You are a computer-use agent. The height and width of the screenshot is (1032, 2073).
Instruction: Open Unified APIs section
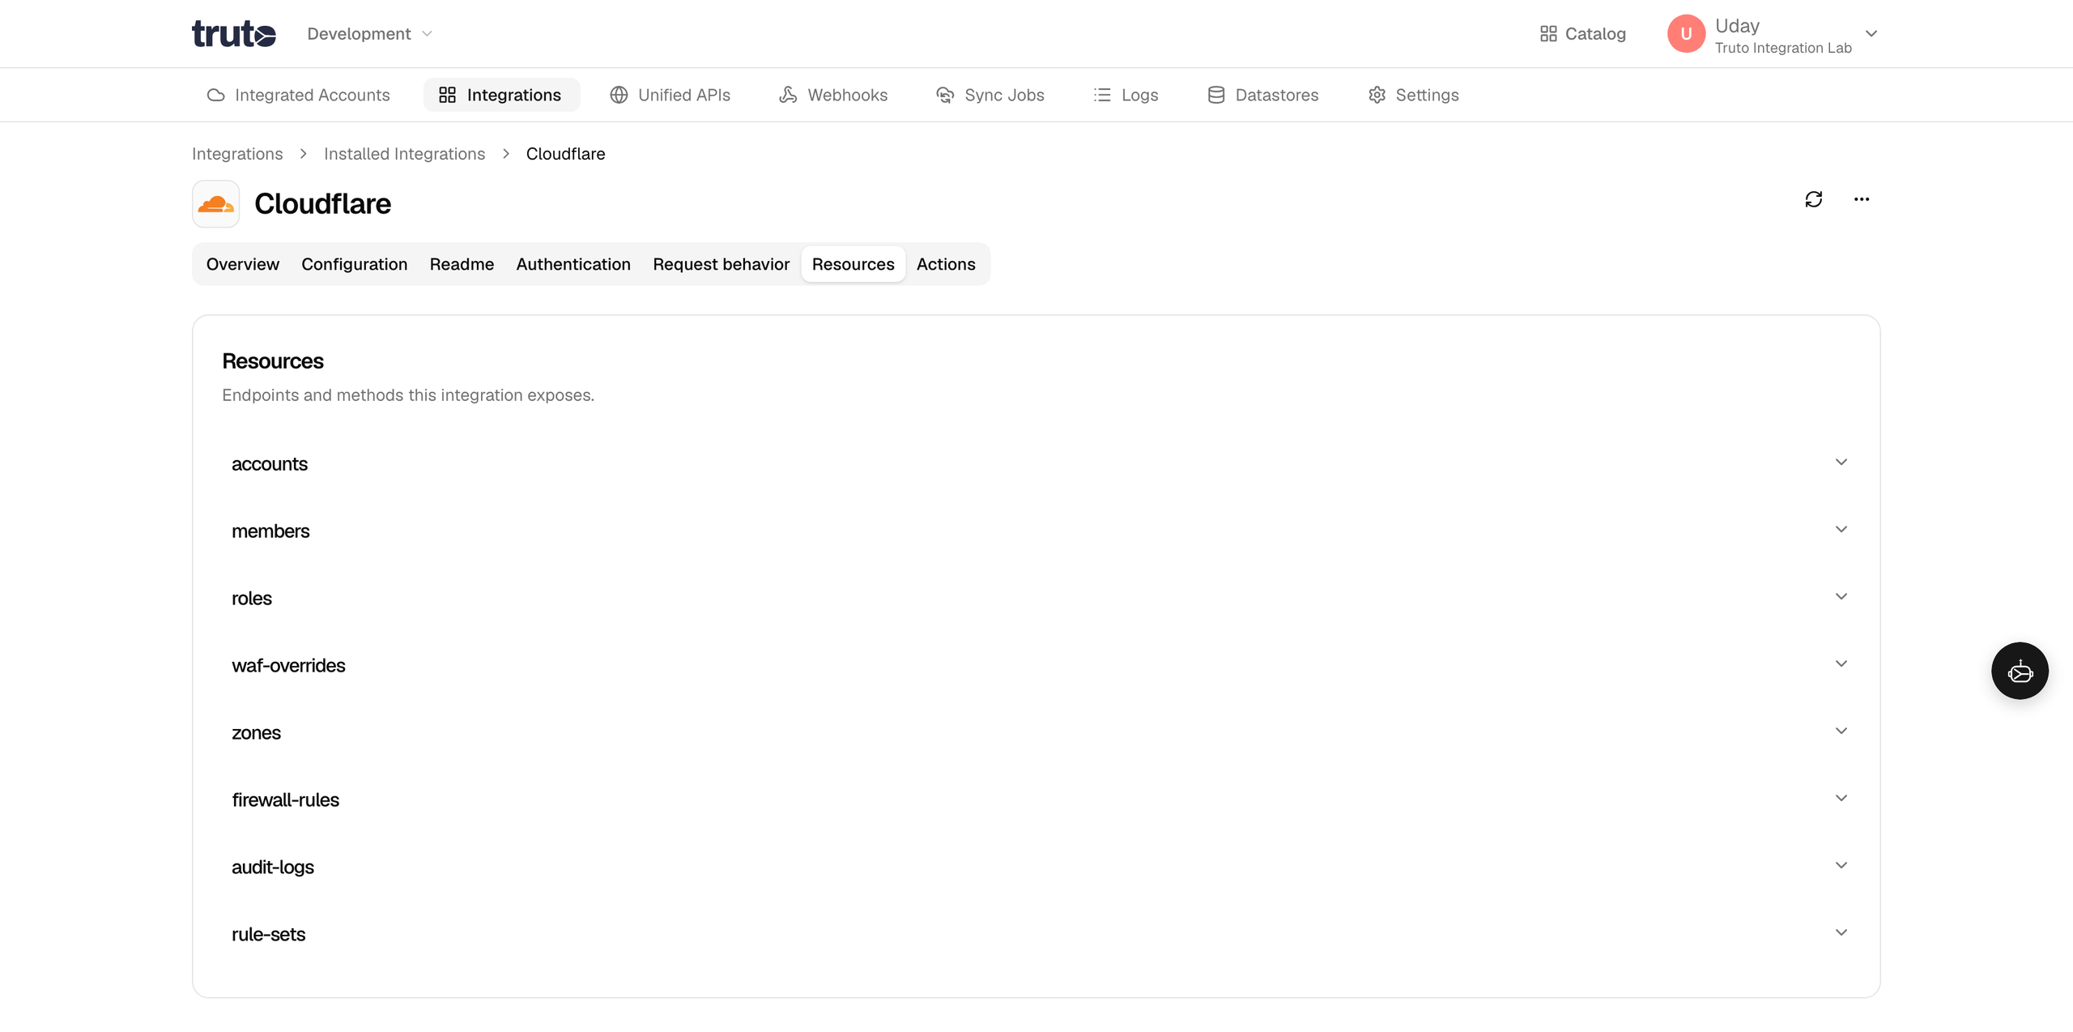670,95
